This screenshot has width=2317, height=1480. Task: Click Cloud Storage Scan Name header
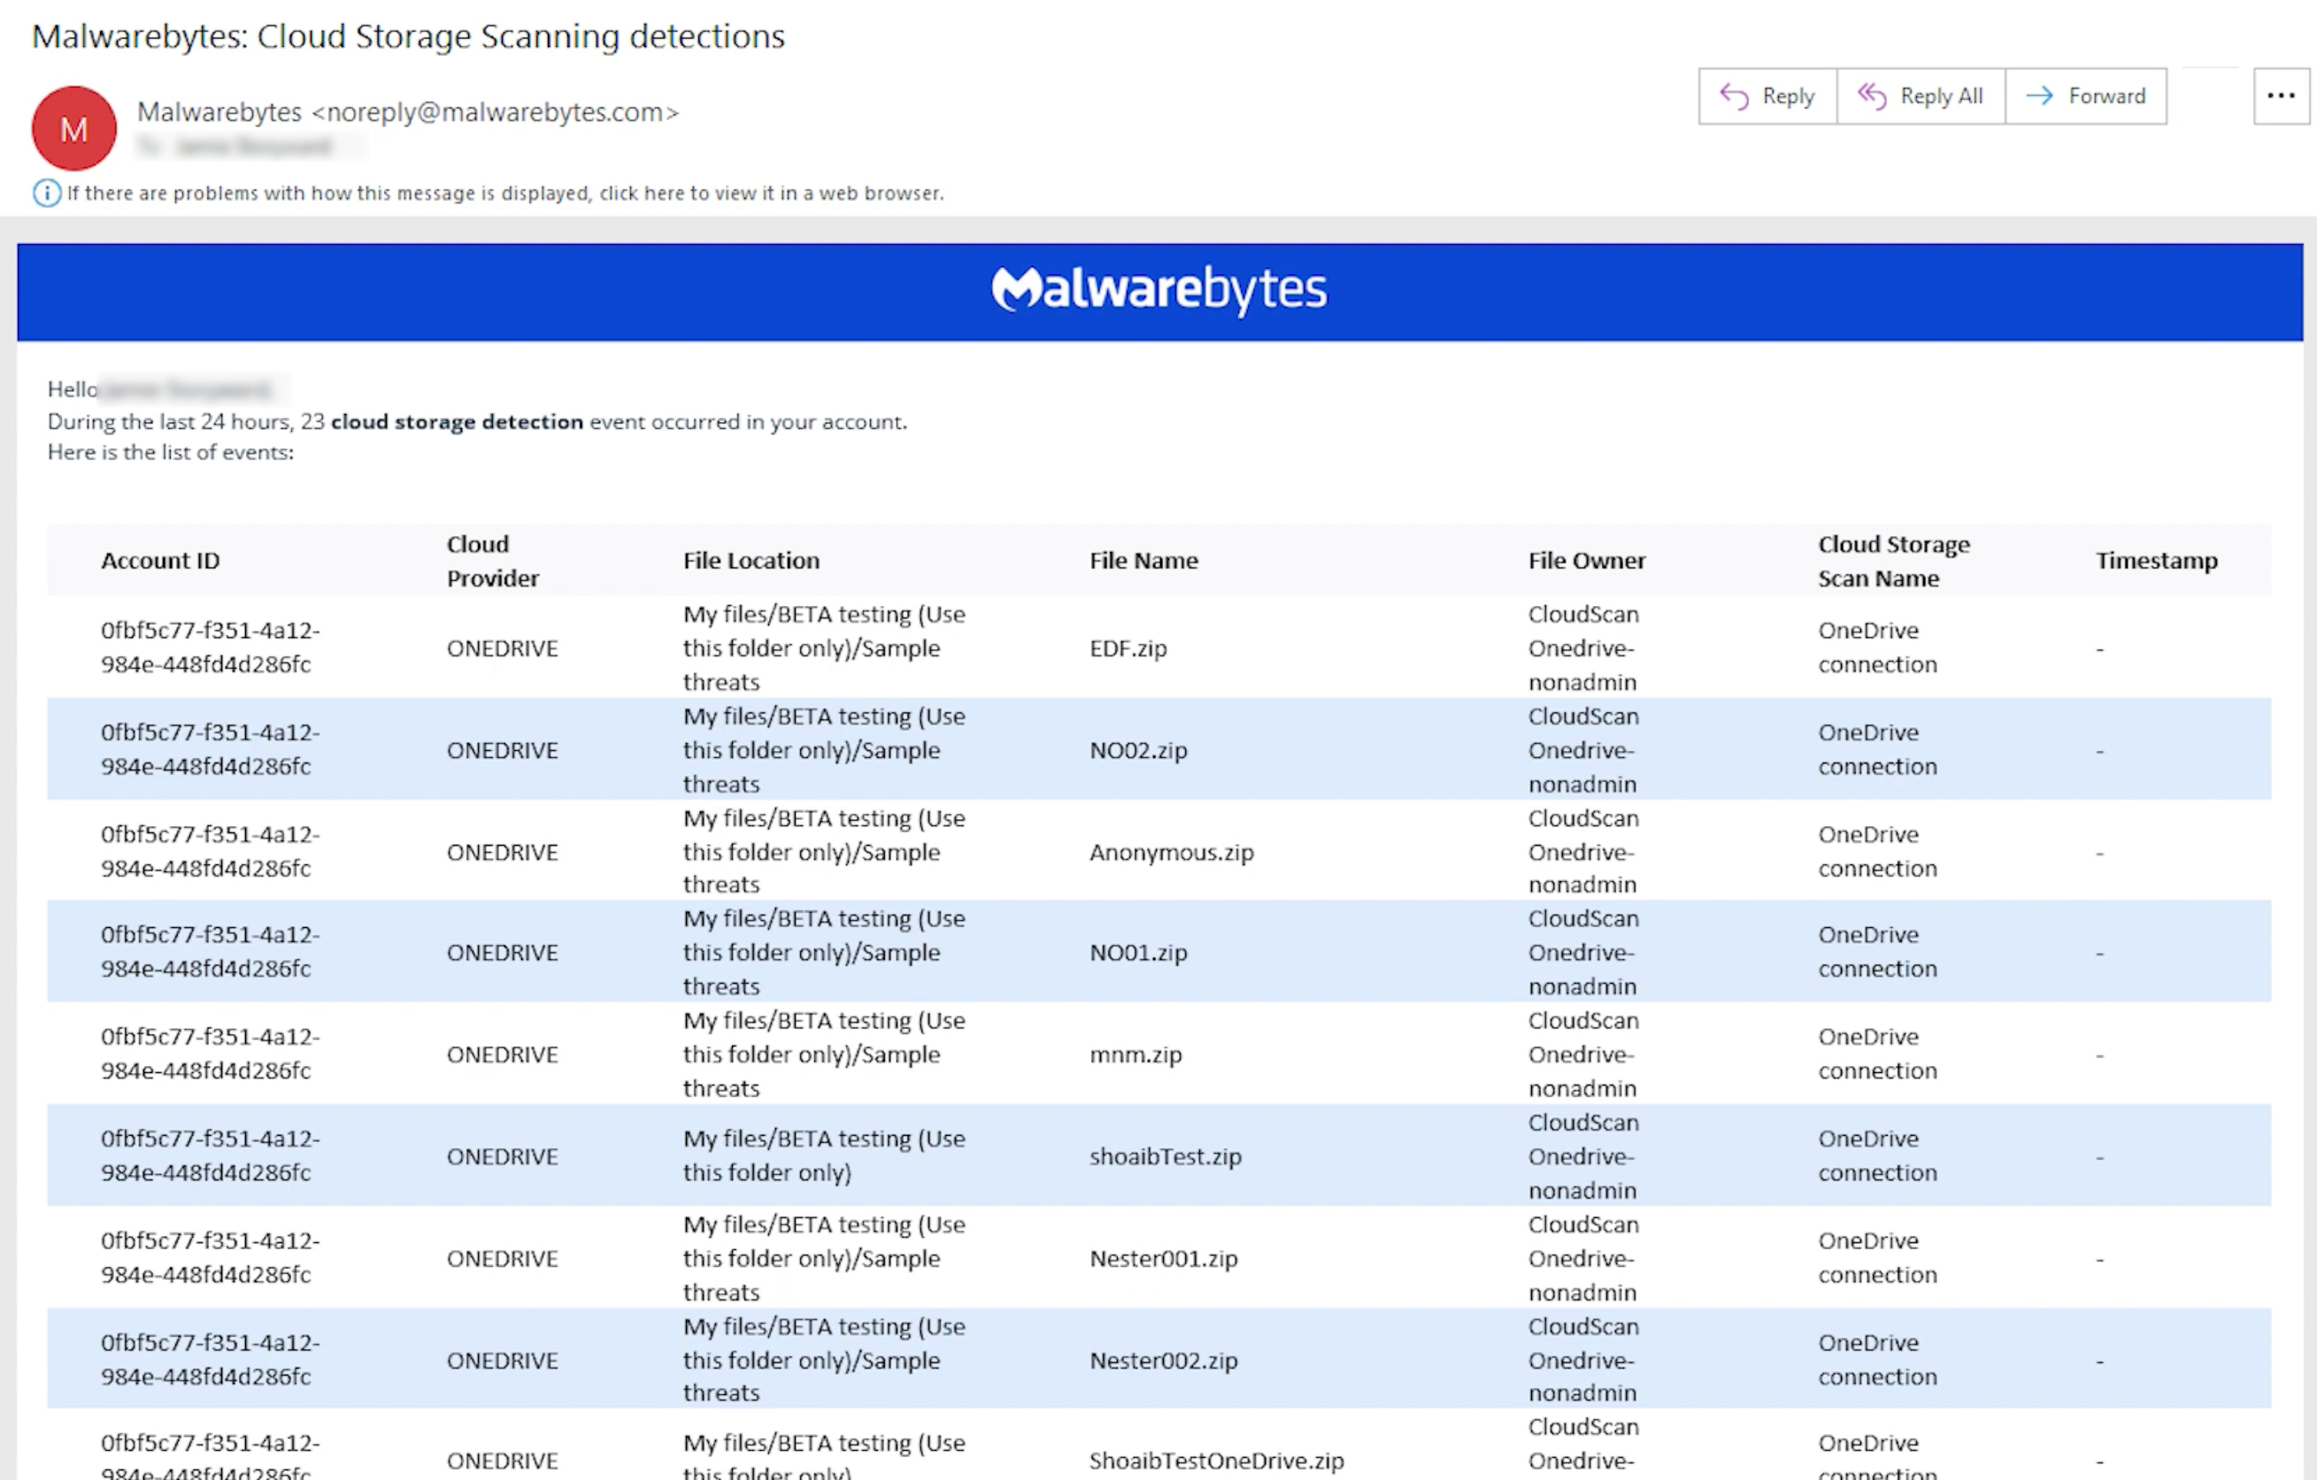pyautogui.click(x=1894, y=562)
